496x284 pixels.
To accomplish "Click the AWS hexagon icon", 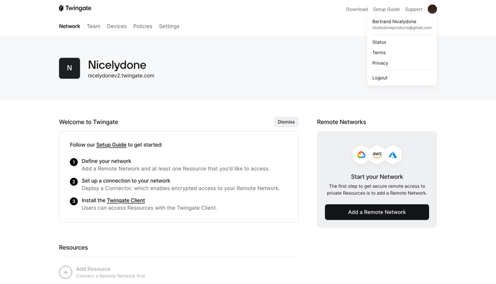I will point(377,155).
